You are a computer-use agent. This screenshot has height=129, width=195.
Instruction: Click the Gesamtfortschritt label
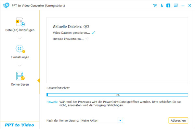tap(58, 88)
